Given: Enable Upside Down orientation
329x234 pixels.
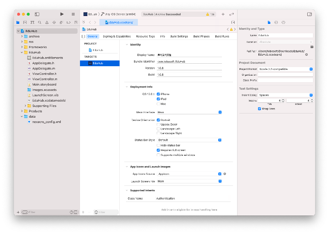Looking at the screenshot, I should pos(158,124).
